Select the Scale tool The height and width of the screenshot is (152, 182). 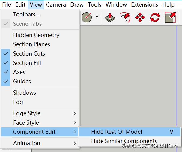(170, 17)
